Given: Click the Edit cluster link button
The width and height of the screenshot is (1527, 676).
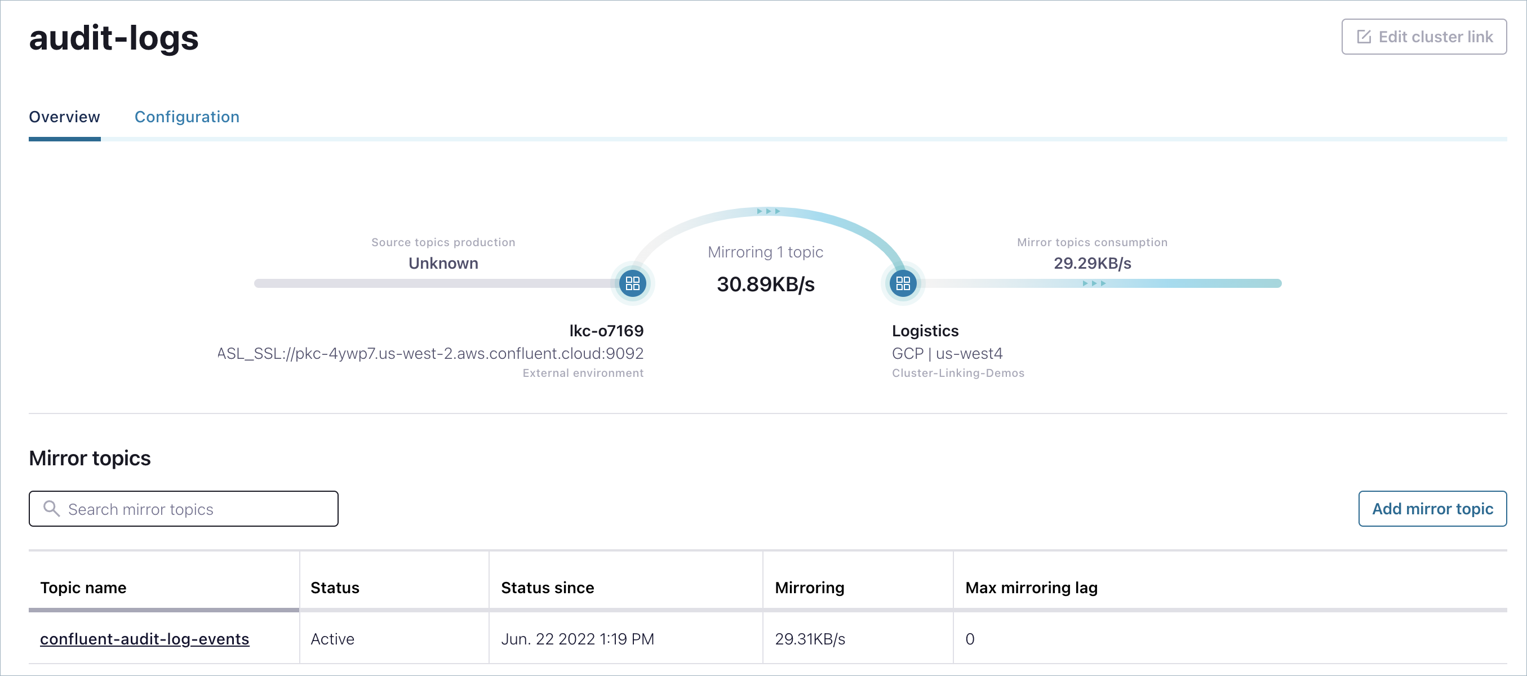Looking at the screenshot, I should click(1424, 36).
